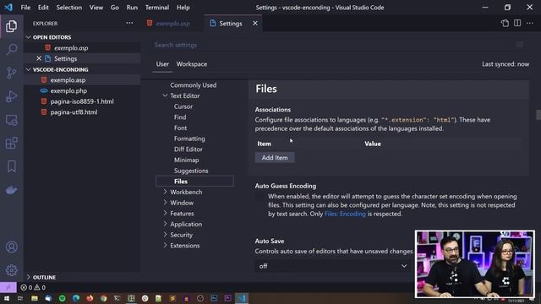Select Suggestions in the settings tree
The image size is (541, 304).
(x=191, y=171)
